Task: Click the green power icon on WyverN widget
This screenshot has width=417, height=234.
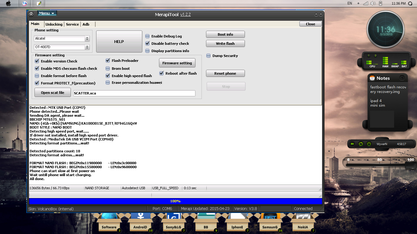Action: point(369,144)
